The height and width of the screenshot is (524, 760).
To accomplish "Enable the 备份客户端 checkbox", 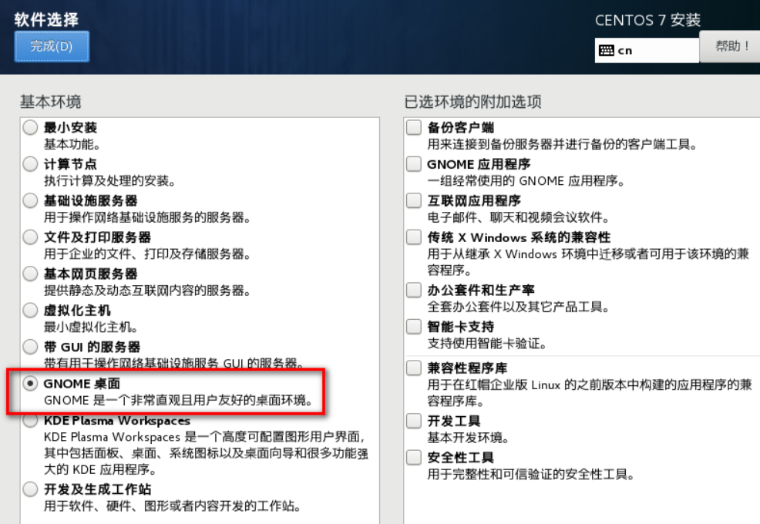I will click(x=414, y=128).
